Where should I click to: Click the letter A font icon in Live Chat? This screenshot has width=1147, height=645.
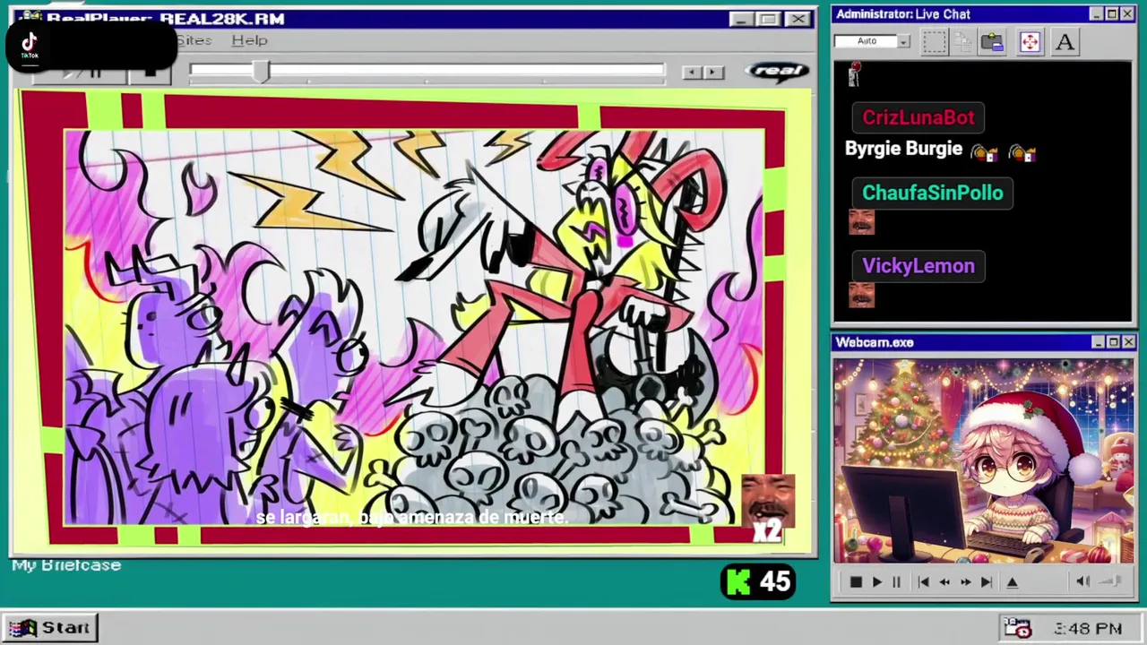pos(1065,42)
